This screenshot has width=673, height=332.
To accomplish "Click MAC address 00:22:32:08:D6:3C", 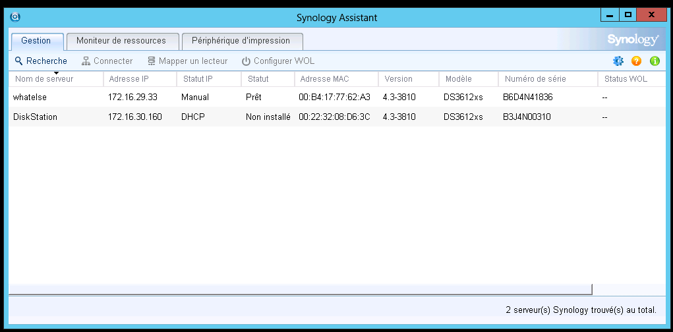I will (334, 117).
